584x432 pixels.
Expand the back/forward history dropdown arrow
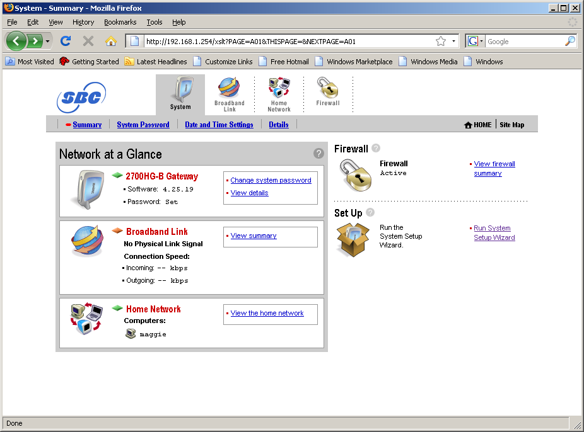[48, 41]
